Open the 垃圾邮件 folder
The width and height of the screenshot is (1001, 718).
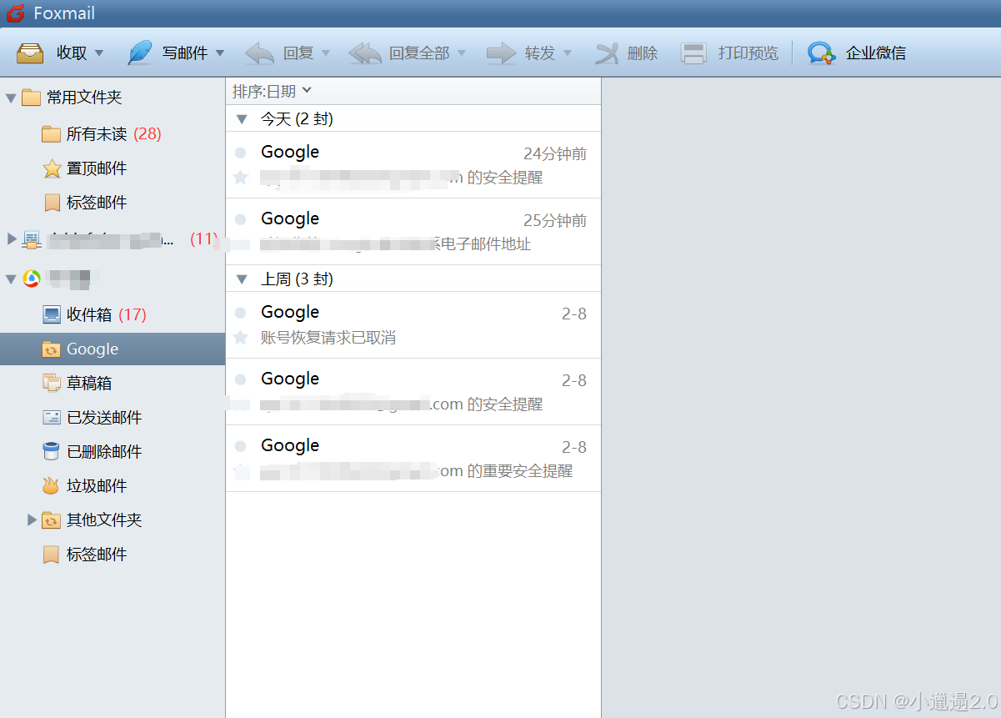tap(113, 485)
